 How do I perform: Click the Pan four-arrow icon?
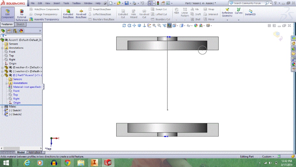[134, 26]
